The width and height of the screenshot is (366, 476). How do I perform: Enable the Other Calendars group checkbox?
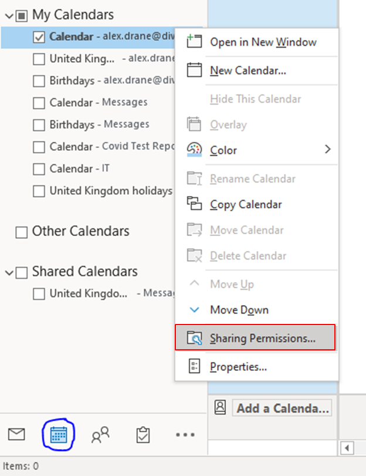coord(22,232)
